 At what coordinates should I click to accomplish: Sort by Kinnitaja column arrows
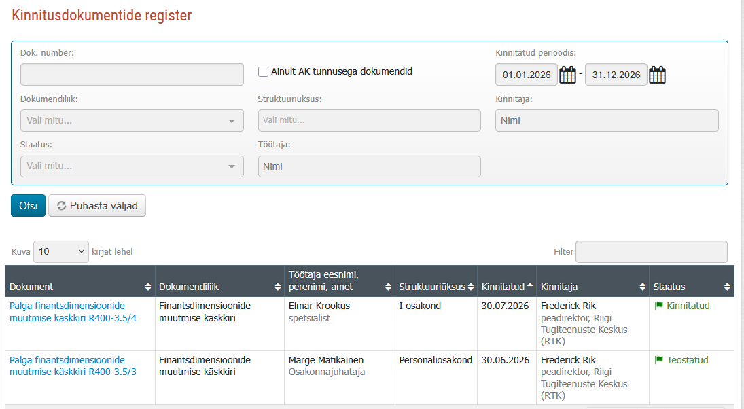[643, 287]
